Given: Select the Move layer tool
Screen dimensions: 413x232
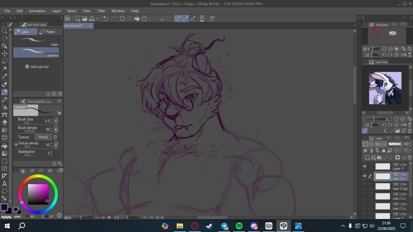Looking at the screenshot, I should 5,54.
